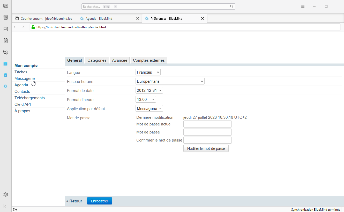Click the blue BlueMind tasks clipboard icon
The image size is (344, 212).
pos(5,75)
